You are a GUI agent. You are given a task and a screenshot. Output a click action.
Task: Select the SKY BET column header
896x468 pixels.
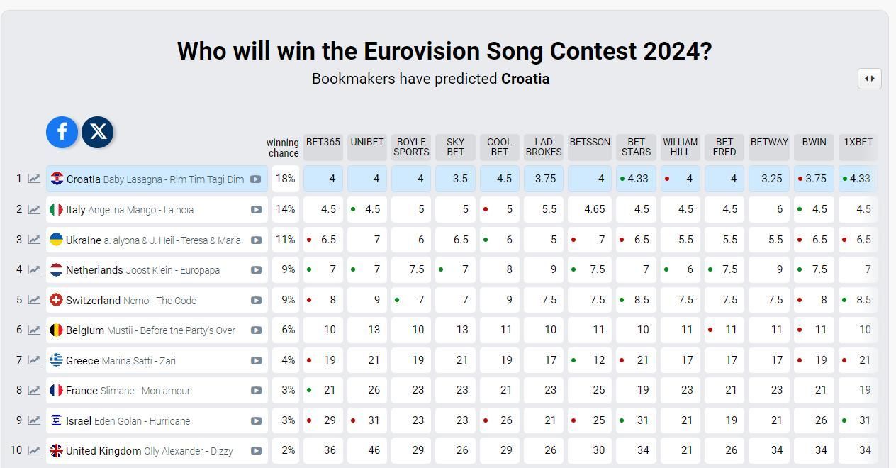(x=455, y=147)
